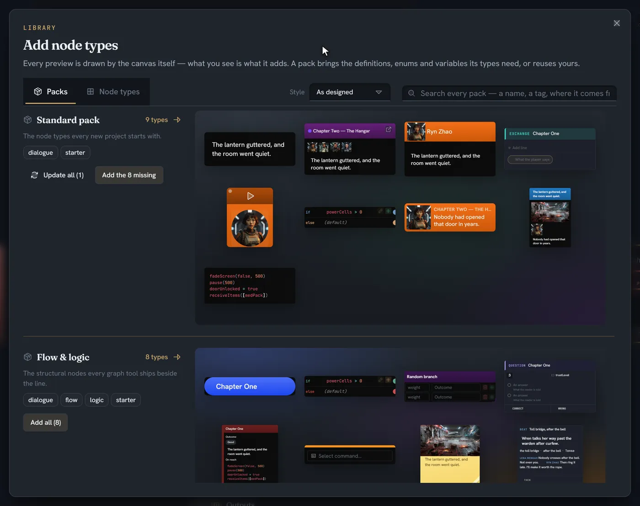Switch to the Packs tab

50,91
